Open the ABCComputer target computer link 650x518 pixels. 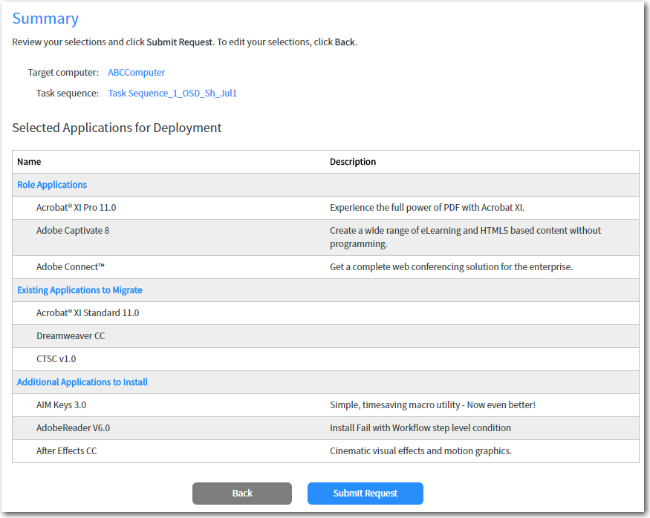pyautogui.click(x=136, y=73)
